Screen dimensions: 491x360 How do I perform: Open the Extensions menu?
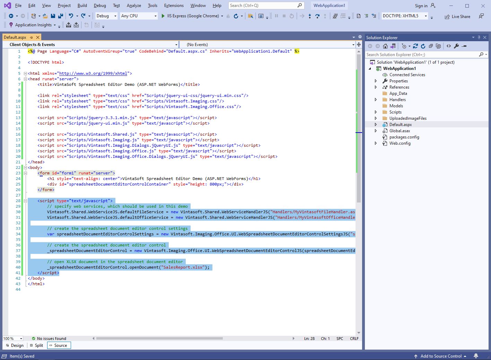174,6
